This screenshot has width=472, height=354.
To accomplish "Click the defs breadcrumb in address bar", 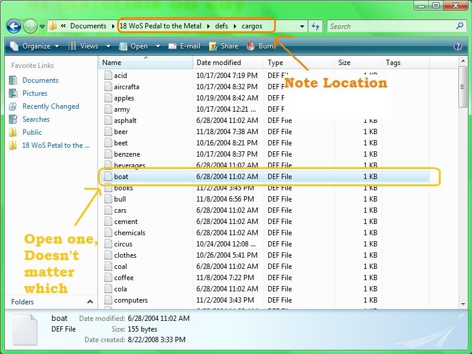I will [x=222, y=26].
